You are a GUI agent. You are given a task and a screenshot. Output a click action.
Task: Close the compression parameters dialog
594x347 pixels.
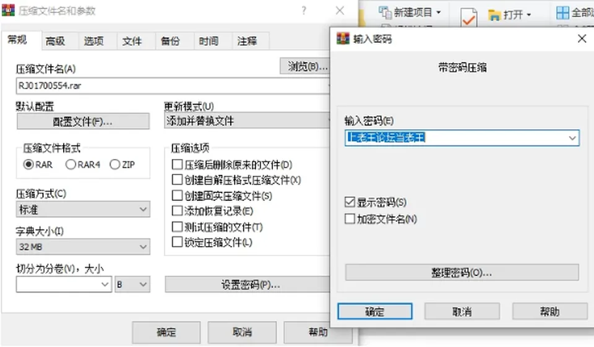[340, 11]
